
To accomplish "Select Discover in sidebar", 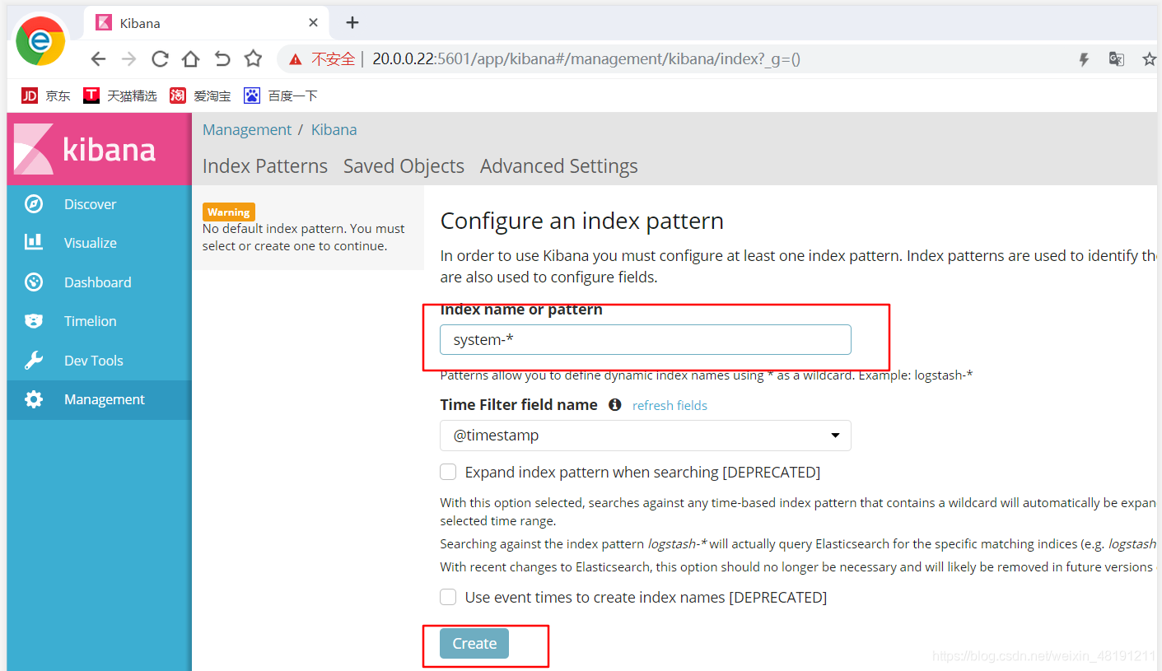I will tap(99, 204).
